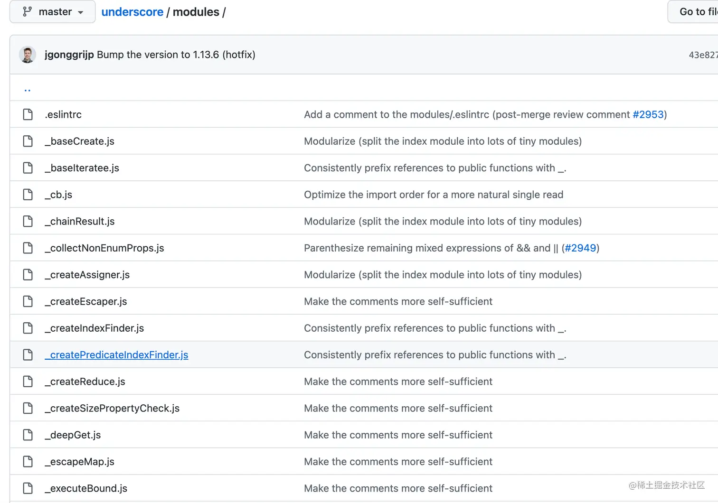Click the file icon beside _createAssigner.js
The image size is (718, 503).
point(28,275)
